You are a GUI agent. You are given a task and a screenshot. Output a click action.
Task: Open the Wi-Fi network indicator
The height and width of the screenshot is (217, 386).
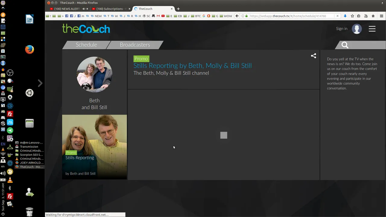click(x=3, y=154)
